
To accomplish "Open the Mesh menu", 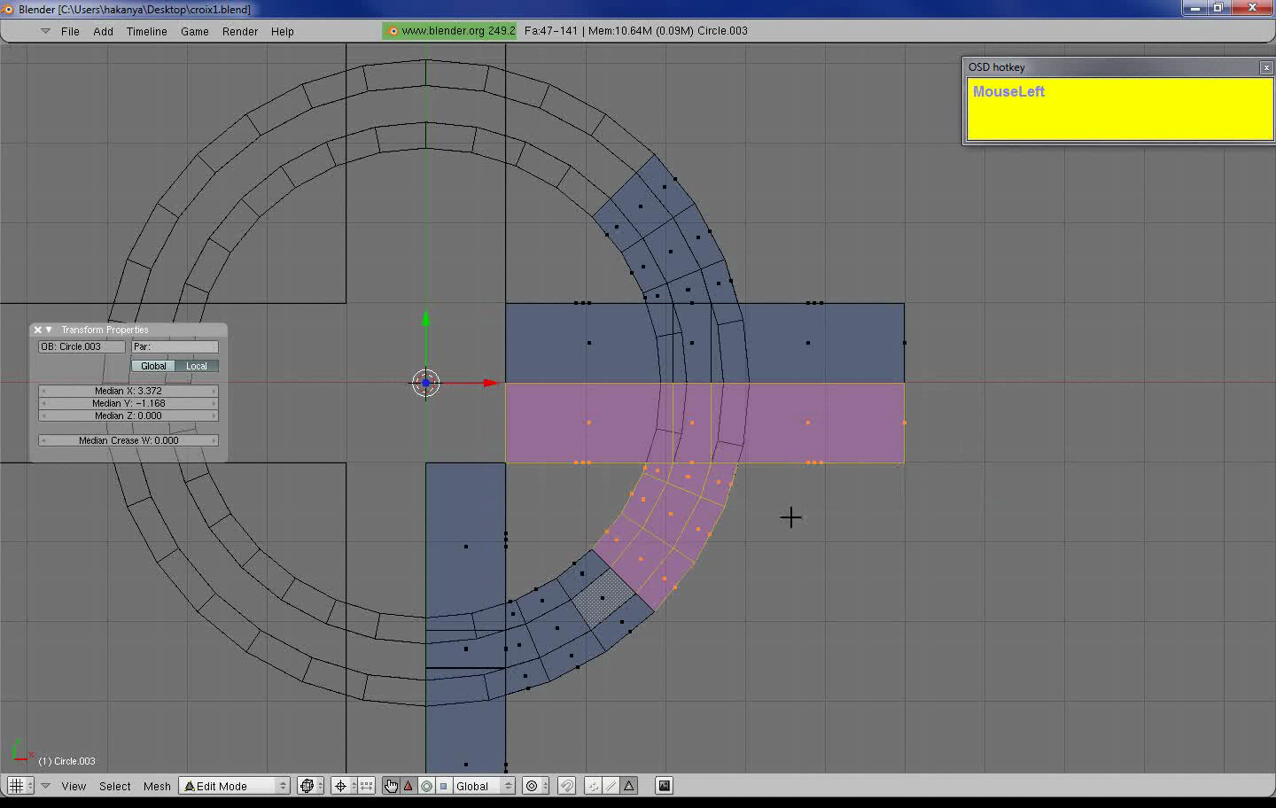I will click(157, 786).
